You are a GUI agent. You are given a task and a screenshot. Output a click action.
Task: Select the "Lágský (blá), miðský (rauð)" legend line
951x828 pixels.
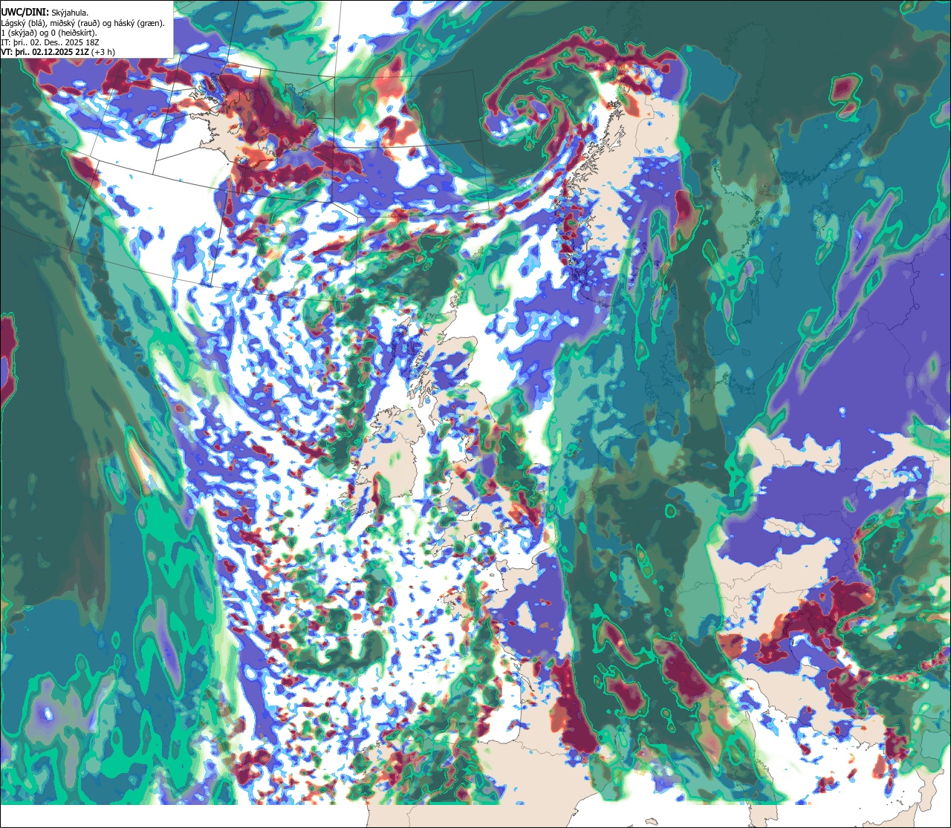82,22
